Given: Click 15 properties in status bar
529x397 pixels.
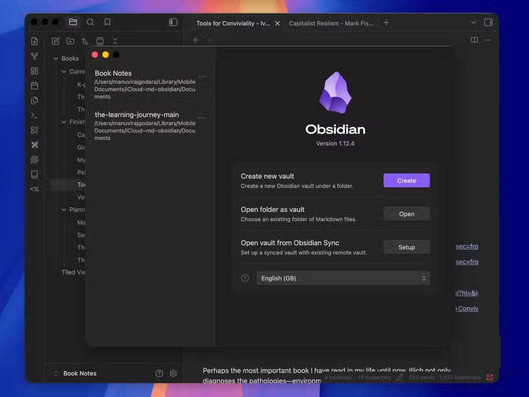Looking at the screenshot, I should click(374, 377).
